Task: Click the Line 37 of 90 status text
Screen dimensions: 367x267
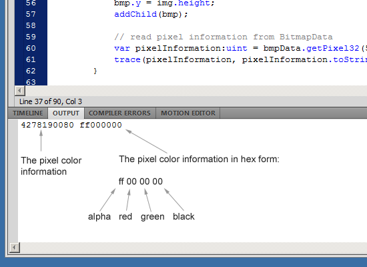Action: (51, 101)
